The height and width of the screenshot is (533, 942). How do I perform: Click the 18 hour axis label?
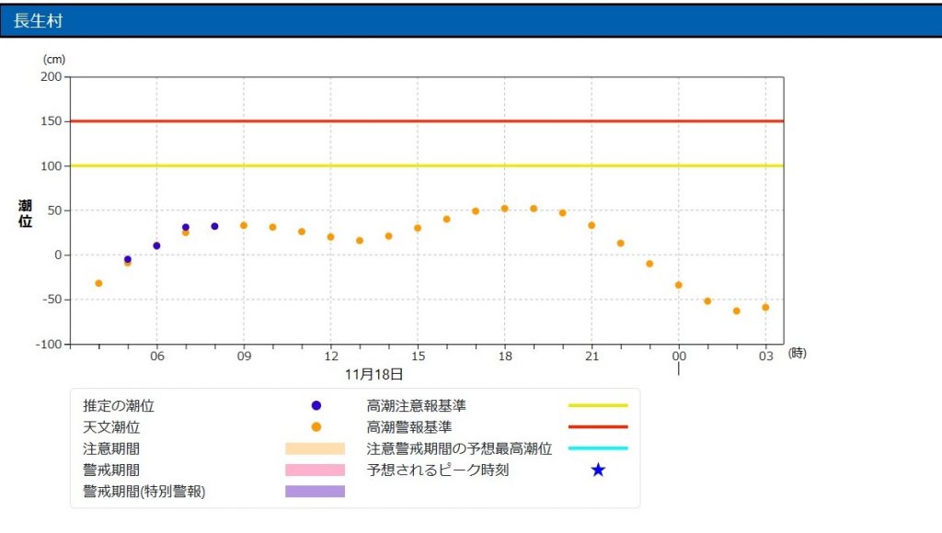505,356
